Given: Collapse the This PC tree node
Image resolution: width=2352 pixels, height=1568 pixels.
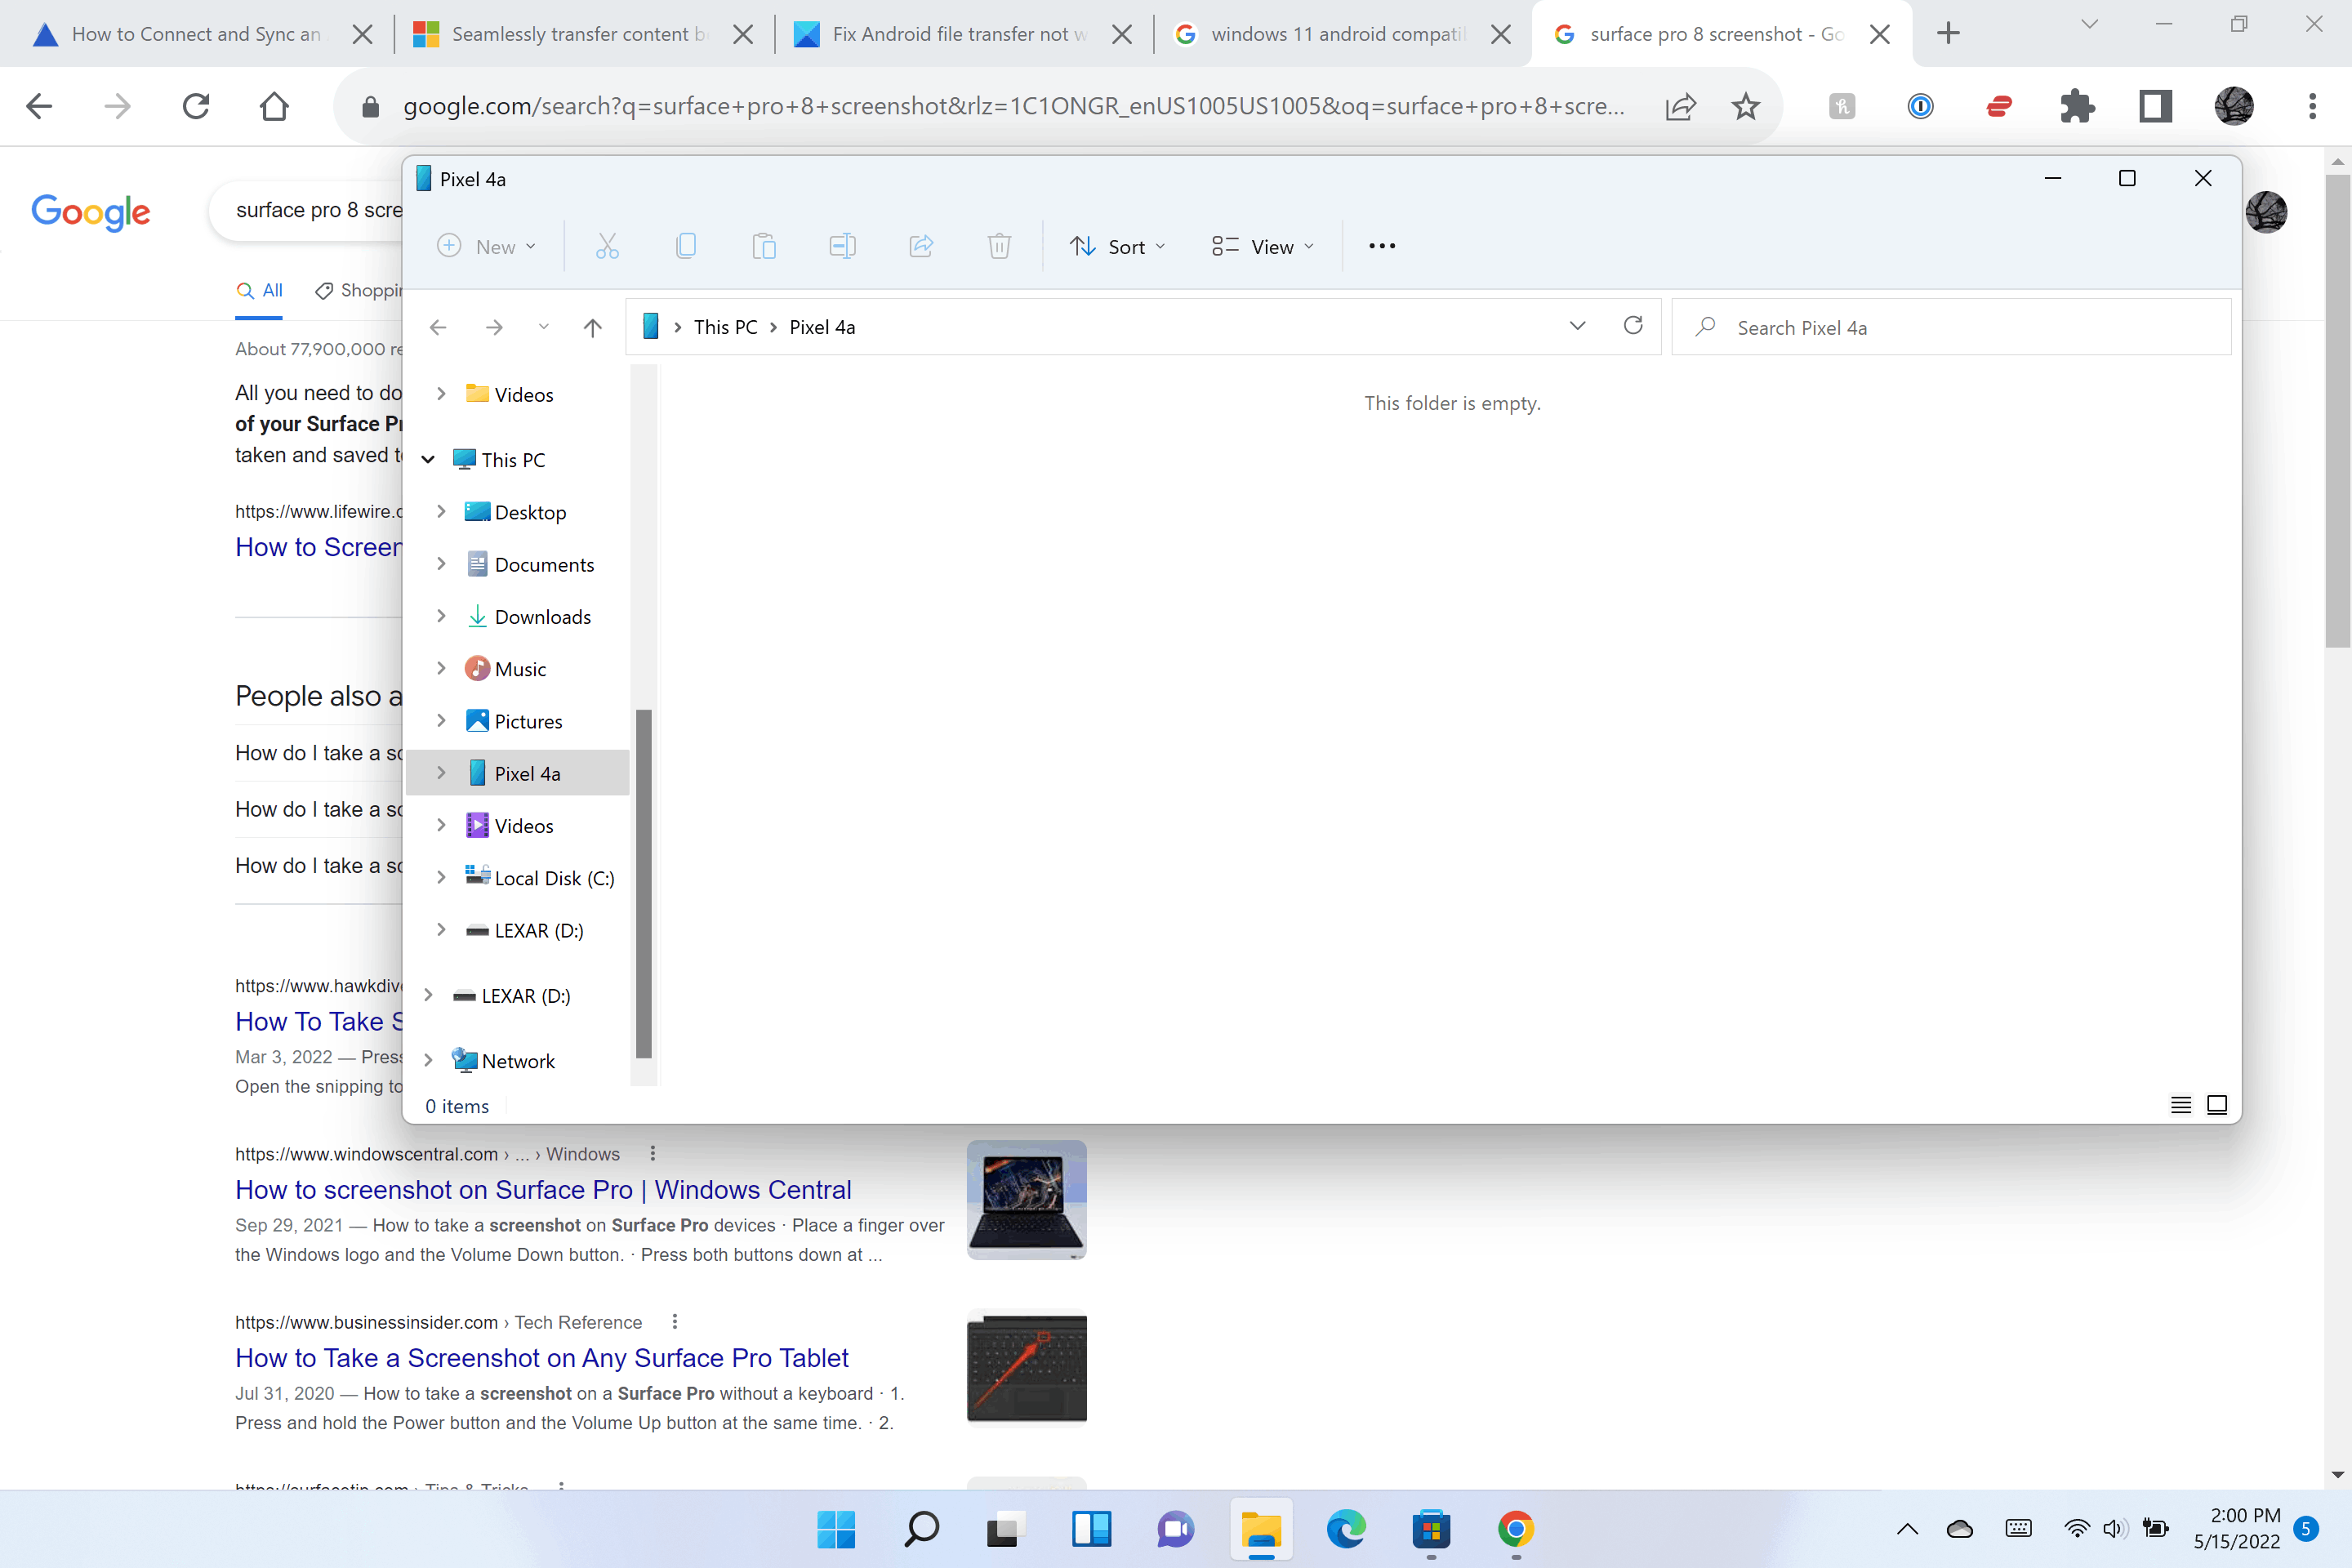Looking at the screenshot, I should point(428,460).
